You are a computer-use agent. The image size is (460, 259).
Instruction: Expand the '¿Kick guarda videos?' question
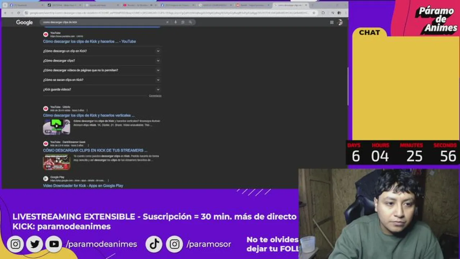pyautogui.click(x=102, y=90)
